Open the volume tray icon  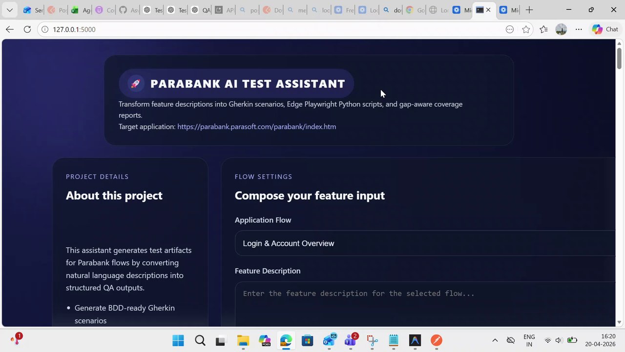(558, 340)
